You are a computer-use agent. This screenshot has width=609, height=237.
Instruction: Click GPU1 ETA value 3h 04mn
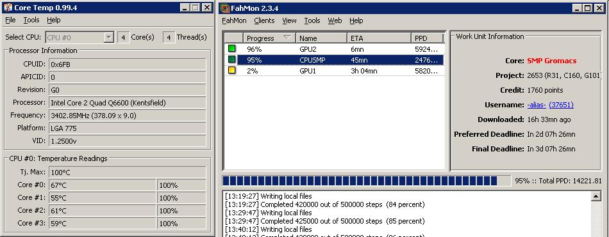[x=364, y=71]
